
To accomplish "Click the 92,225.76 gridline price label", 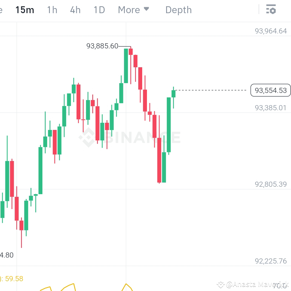I will coord(270,261).
